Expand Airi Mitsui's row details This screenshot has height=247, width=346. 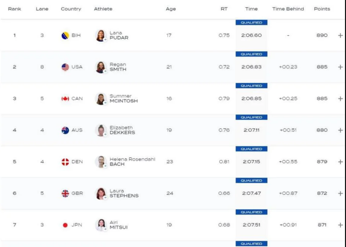340,225
